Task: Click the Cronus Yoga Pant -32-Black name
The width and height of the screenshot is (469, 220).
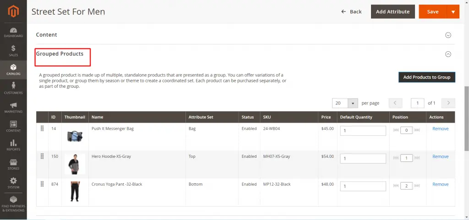Action: [x=117, y=184]
